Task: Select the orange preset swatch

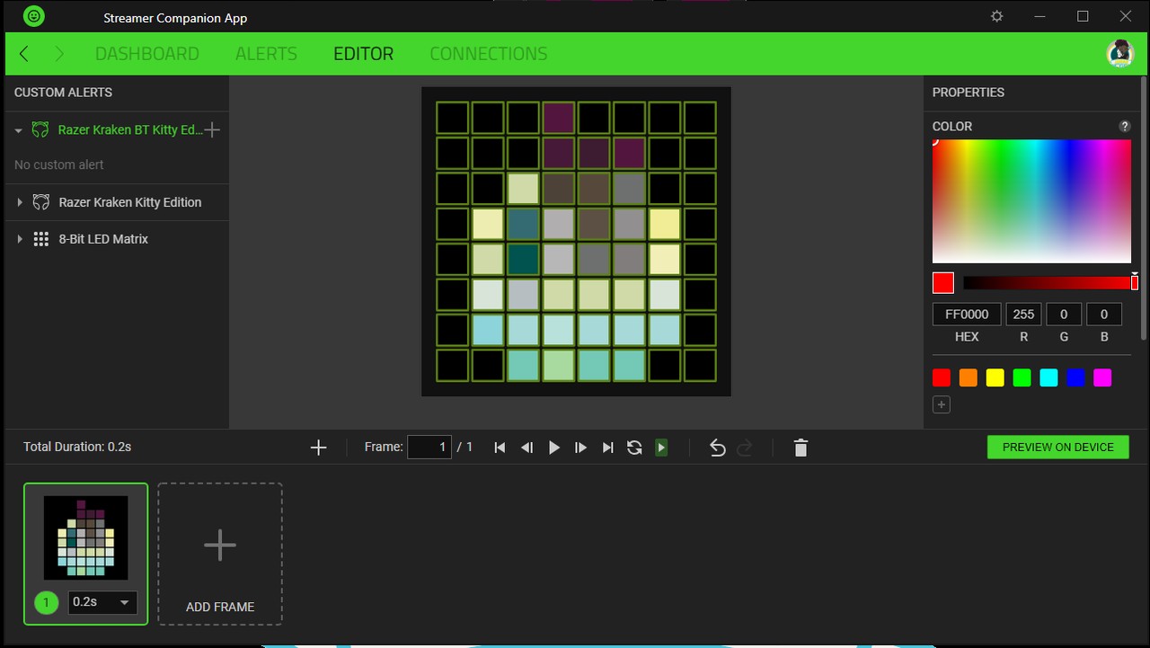Action: (x=969, y=377)
